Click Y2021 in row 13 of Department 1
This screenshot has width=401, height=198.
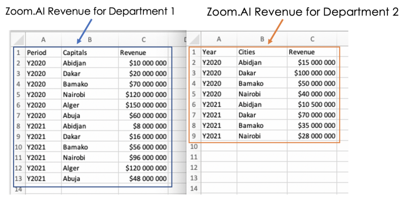coord(43,178)
